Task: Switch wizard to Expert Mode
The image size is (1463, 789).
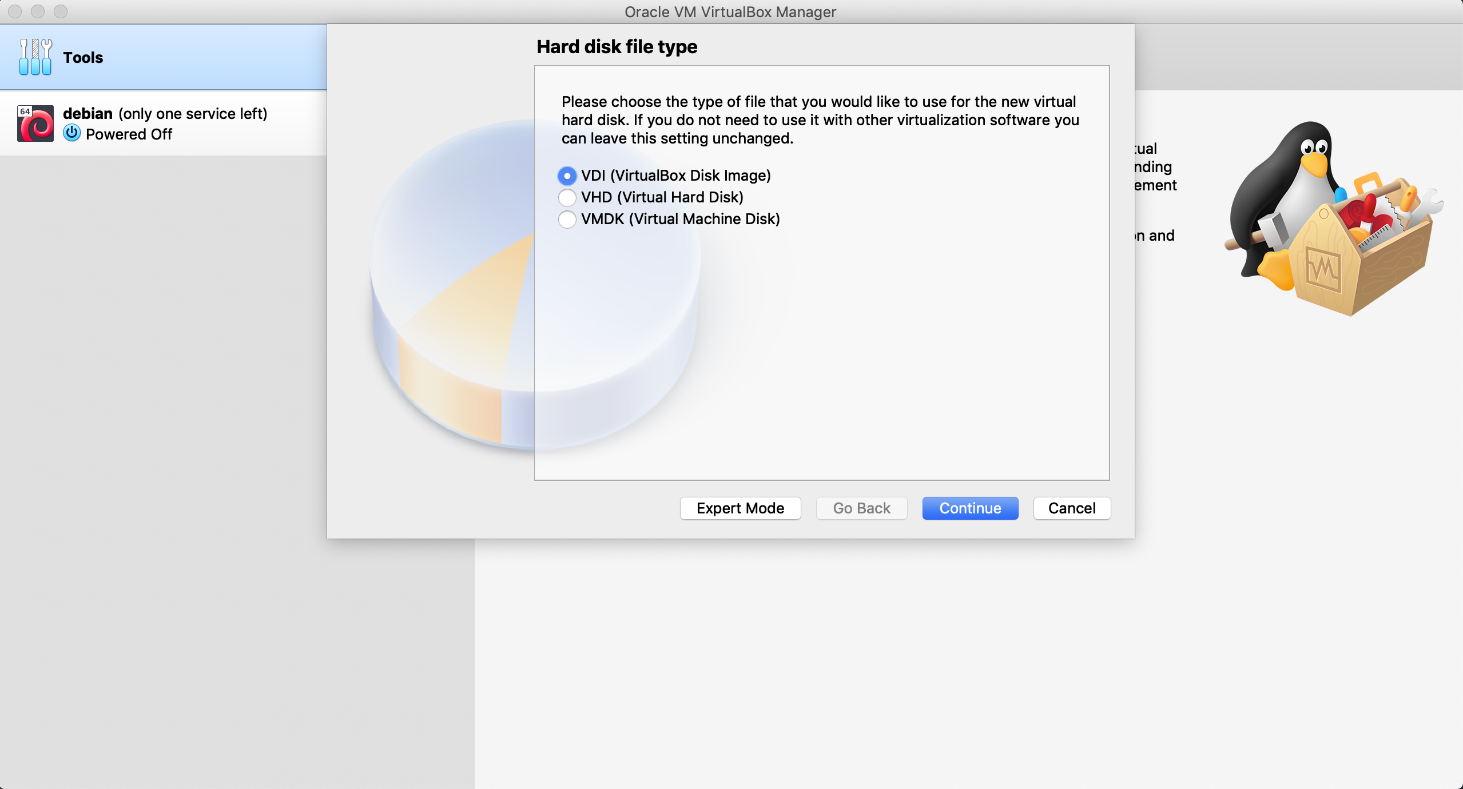Action: coord(740,508)
